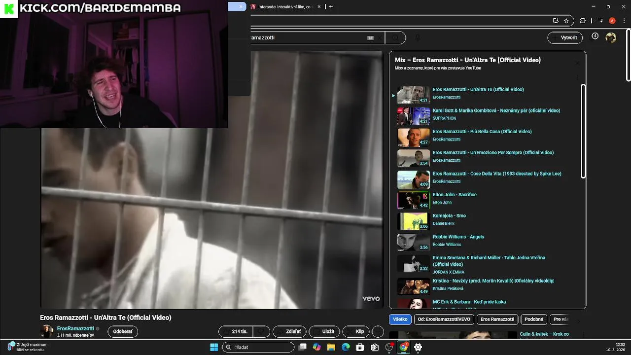Open Chrome media controls icon

coord(600,21)
